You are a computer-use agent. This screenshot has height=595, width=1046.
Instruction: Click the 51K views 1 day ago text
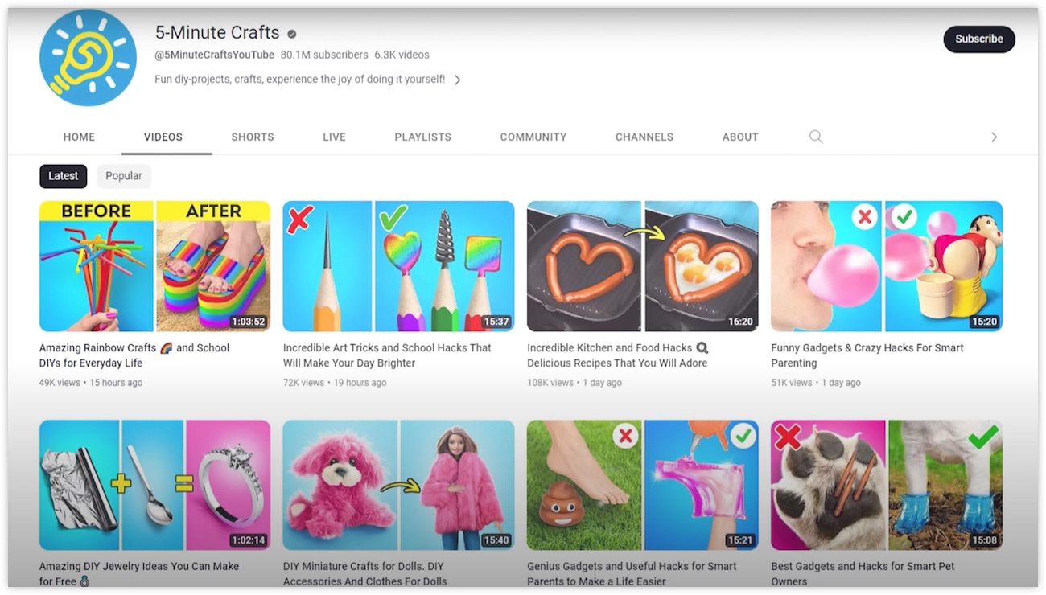tap(816, 383)
